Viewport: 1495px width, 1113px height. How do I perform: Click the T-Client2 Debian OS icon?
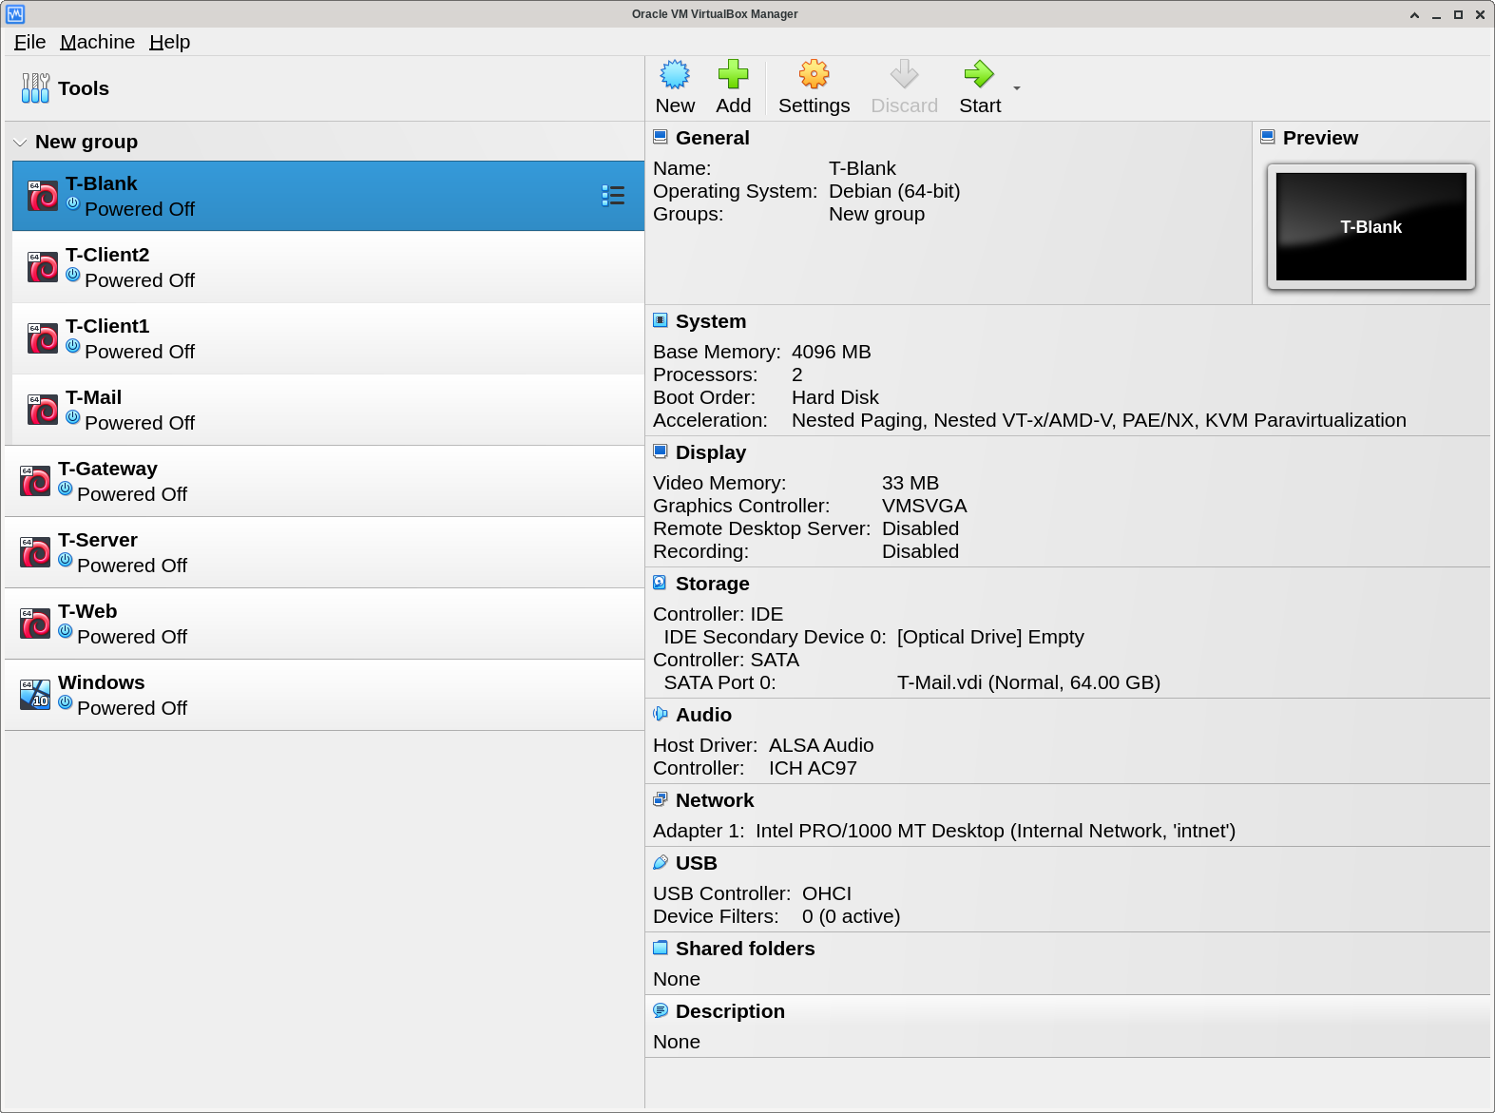click(43, 267)
